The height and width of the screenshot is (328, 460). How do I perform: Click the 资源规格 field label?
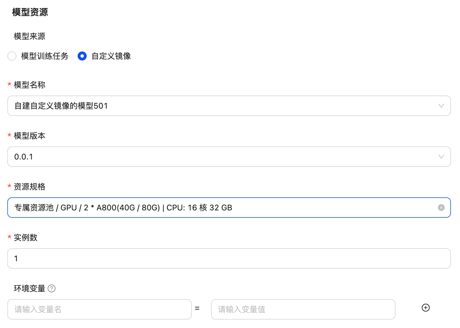pyautogui.click(x=29, y=187)
